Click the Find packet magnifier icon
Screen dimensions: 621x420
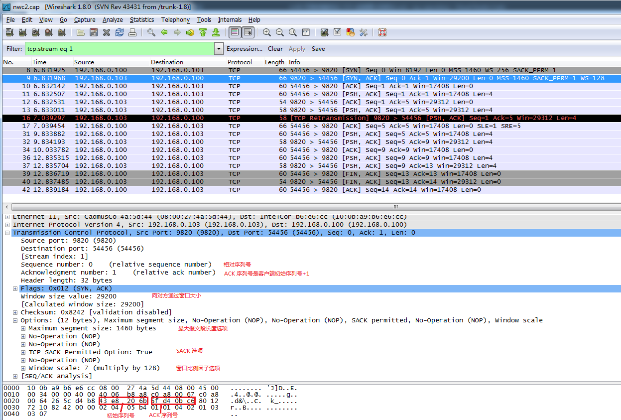151,33
